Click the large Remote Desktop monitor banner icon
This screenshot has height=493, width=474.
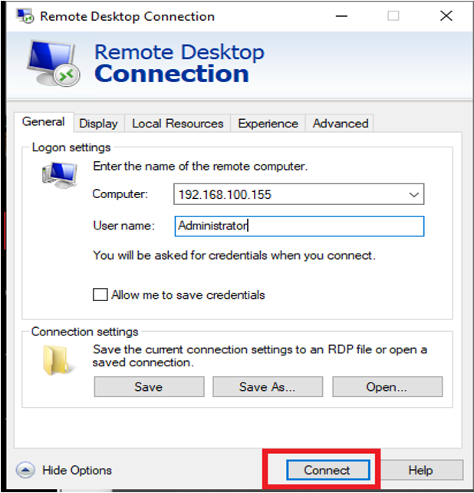click(53, 62)
